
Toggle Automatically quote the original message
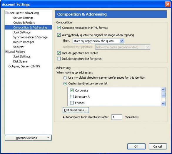click(x=59, y=35)
